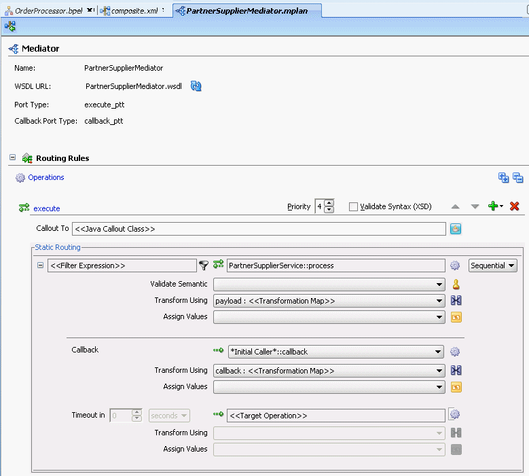Click the timeout target arrow icon
The width and height of the screenshot is (529, 476).
(x=219, y=414)
